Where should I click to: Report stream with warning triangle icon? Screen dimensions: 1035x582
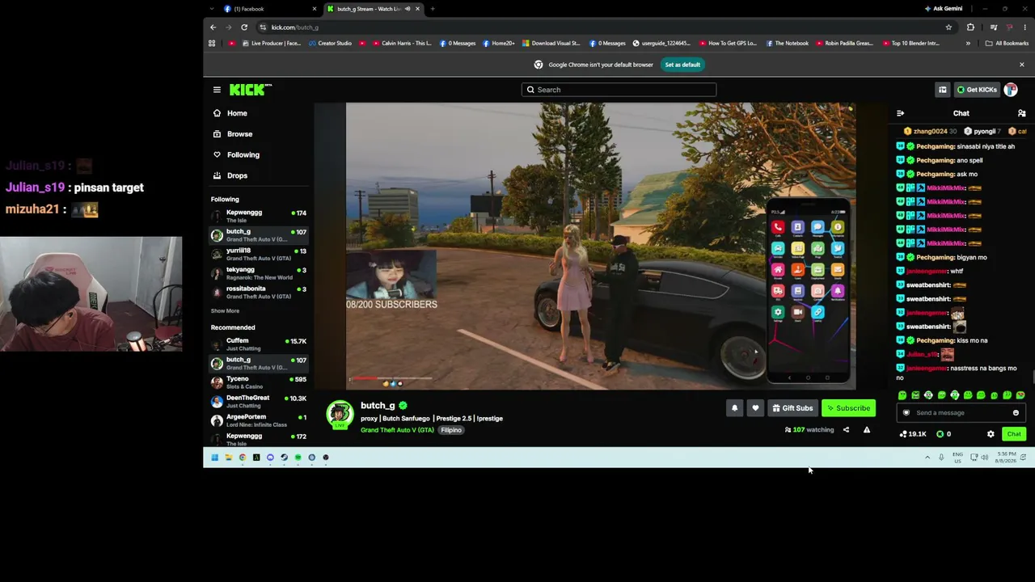tap(867, 430)
